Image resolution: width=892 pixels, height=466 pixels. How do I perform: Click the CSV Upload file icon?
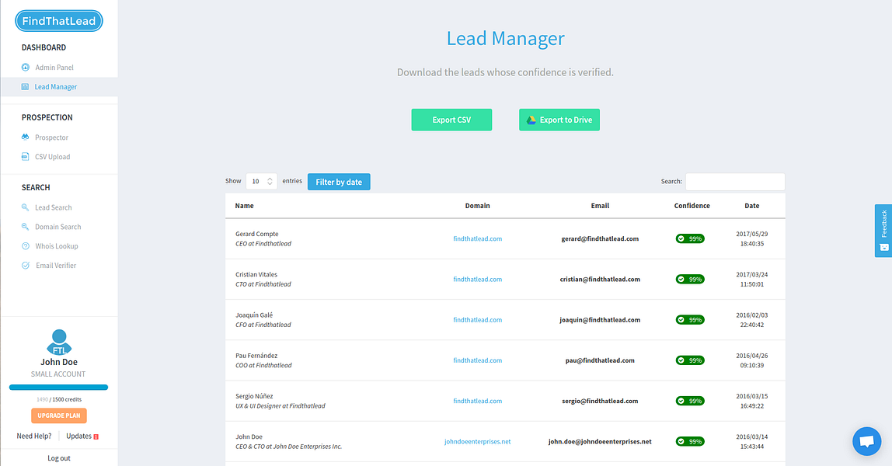tap(25, 156)
